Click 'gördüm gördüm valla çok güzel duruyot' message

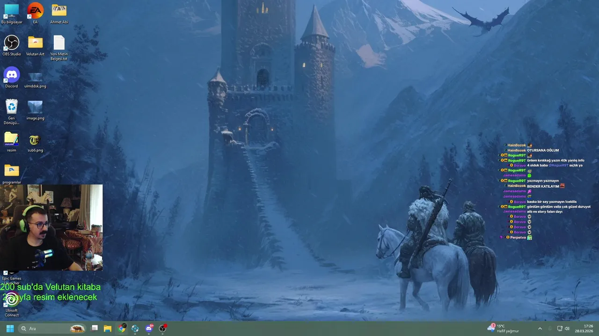click(559, 207)
